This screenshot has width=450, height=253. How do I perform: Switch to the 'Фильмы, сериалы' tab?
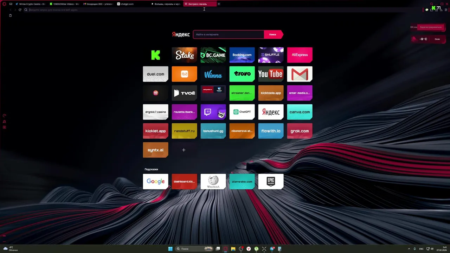tap(166, 4)
